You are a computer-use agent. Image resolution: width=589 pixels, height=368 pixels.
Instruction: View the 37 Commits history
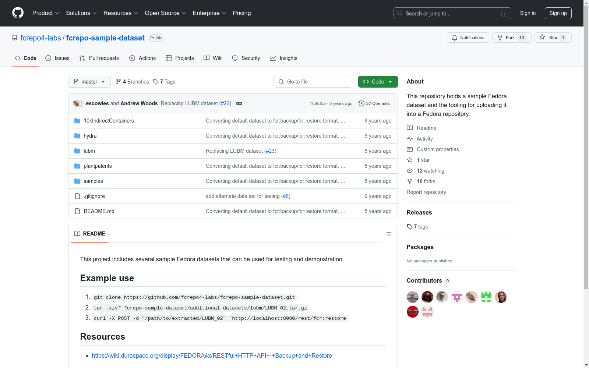[374, 103]
